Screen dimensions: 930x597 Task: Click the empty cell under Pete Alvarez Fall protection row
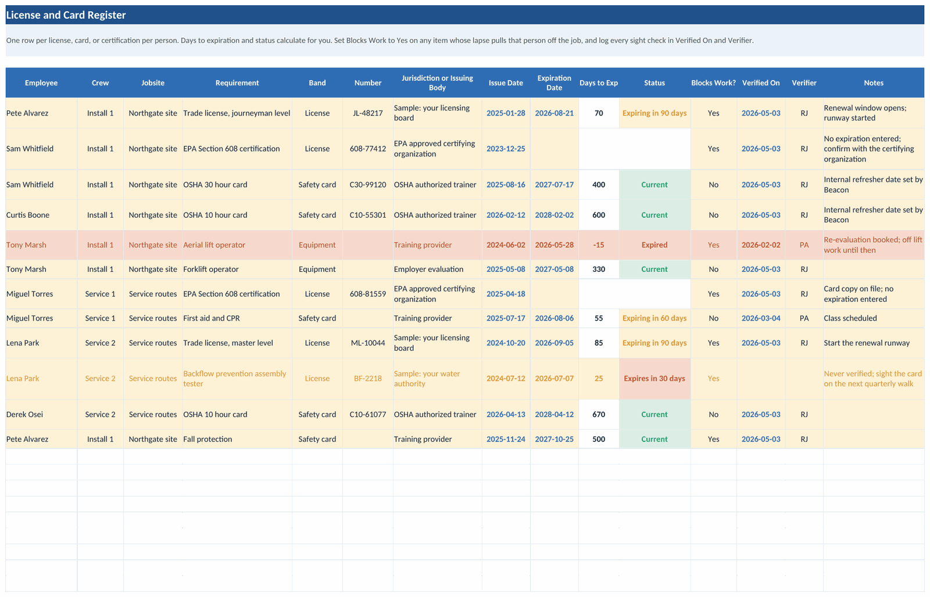41,456
